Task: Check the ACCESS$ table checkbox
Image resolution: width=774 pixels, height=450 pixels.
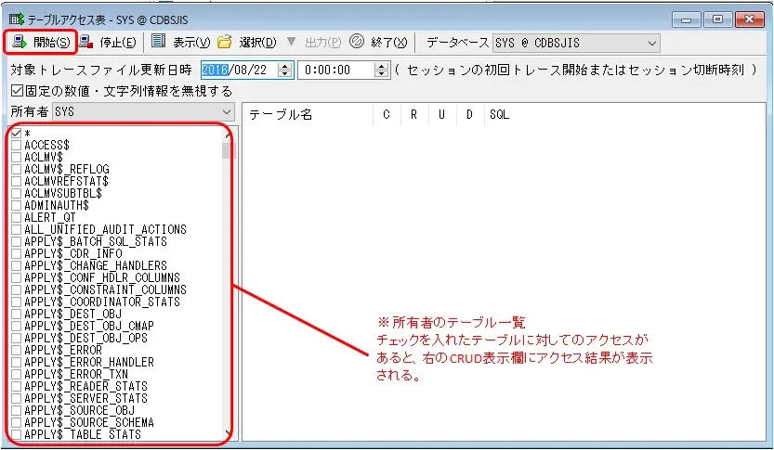Action: pyautogui.click(x=17, y=146)
